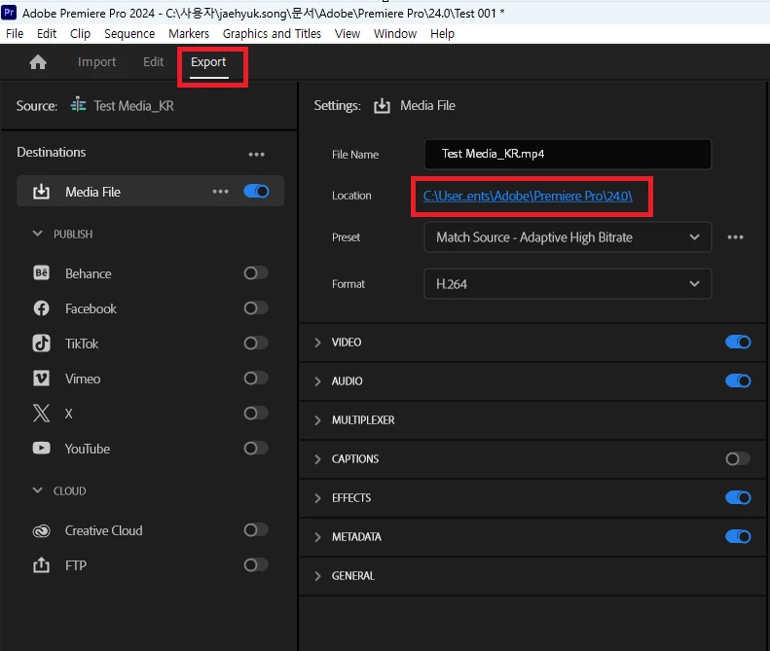Click the sequence icon beside Test Media_KR
The image size is (770, 651).
pyautogui.click(x=78, y=105)
